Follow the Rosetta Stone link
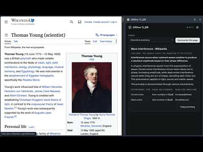203x152 pixels. 31,80
